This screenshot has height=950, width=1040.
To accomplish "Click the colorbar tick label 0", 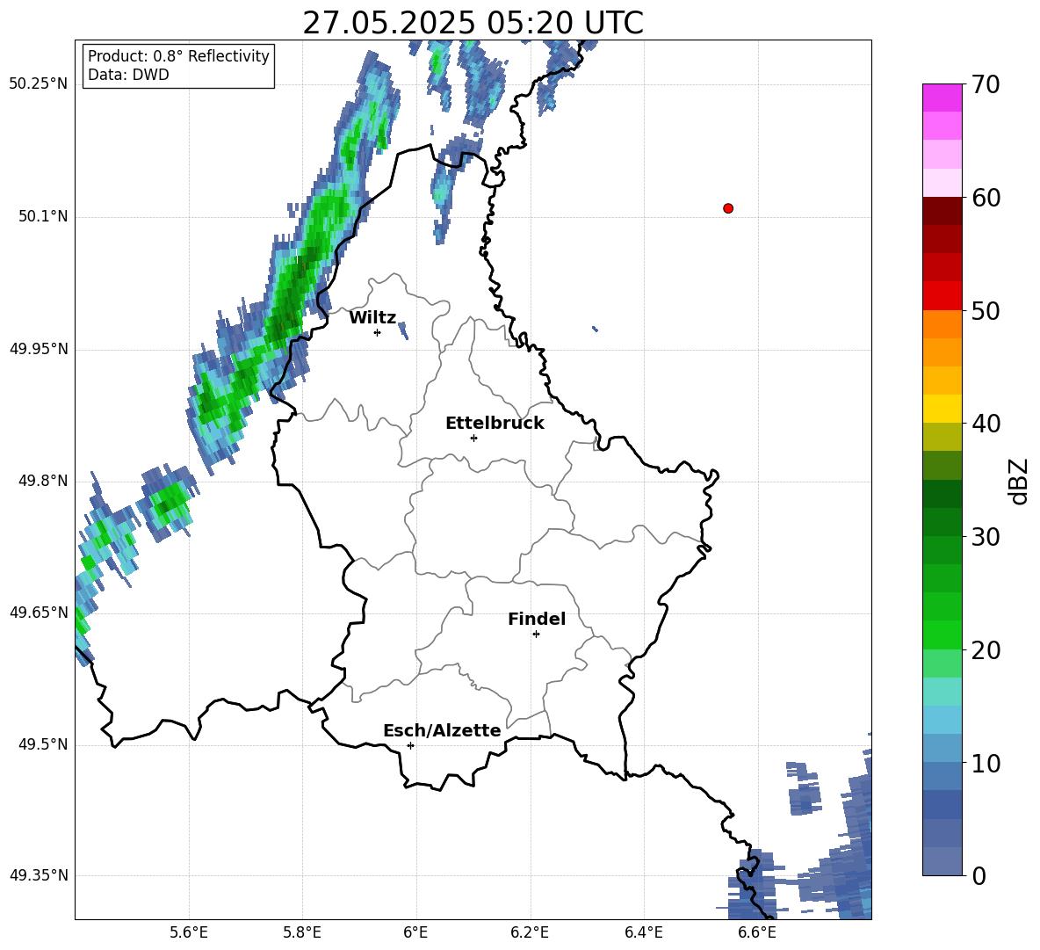I will coord(979,876).
